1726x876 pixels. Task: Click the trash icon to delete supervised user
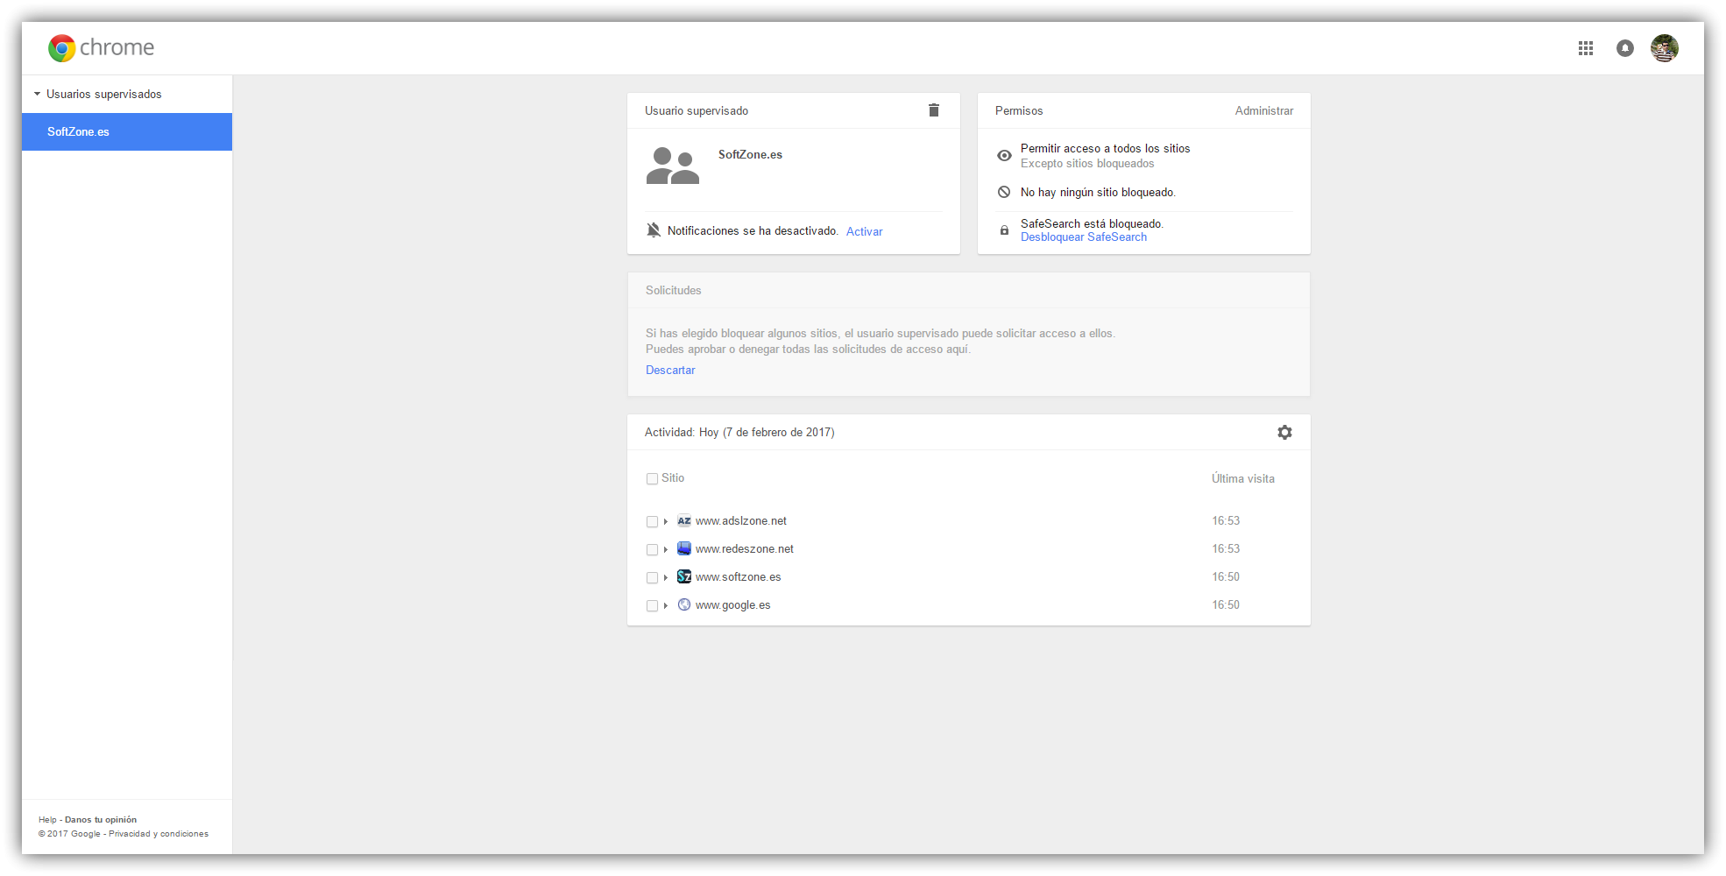tap(934, 110)
